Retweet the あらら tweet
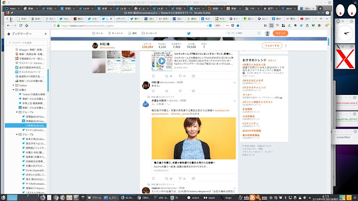The image size is (358, 201). pyautogui.click(x=167, y=91)
